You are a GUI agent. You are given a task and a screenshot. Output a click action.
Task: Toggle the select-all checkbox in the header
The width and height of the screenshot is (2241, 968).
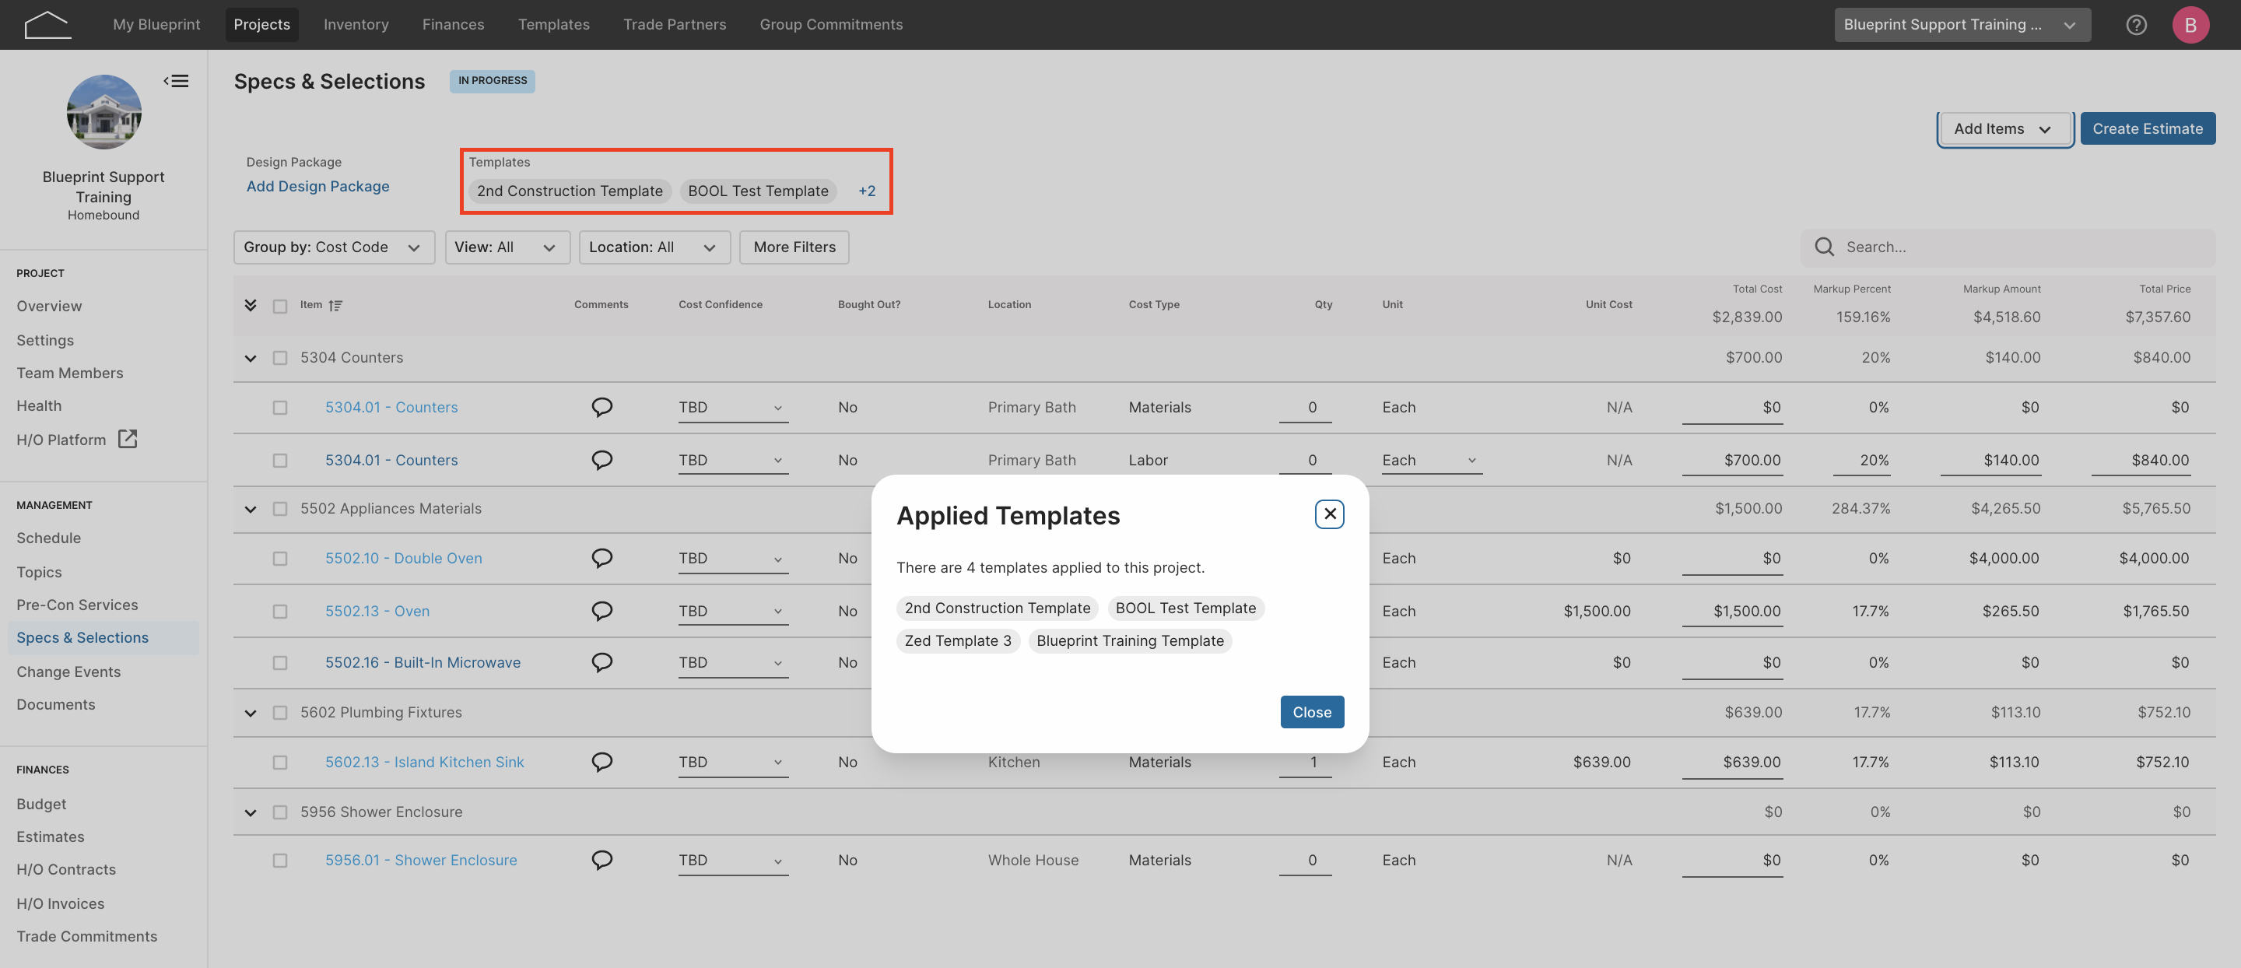(280, 306)
